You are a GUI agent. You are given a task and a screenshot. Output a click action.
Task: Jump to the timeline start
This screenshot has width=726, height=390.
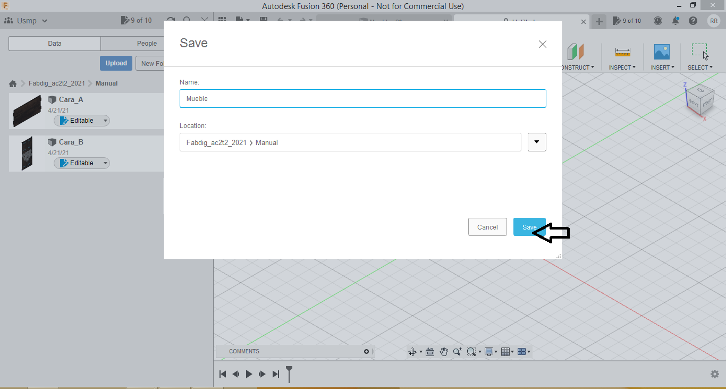click(x=223, y=374)
